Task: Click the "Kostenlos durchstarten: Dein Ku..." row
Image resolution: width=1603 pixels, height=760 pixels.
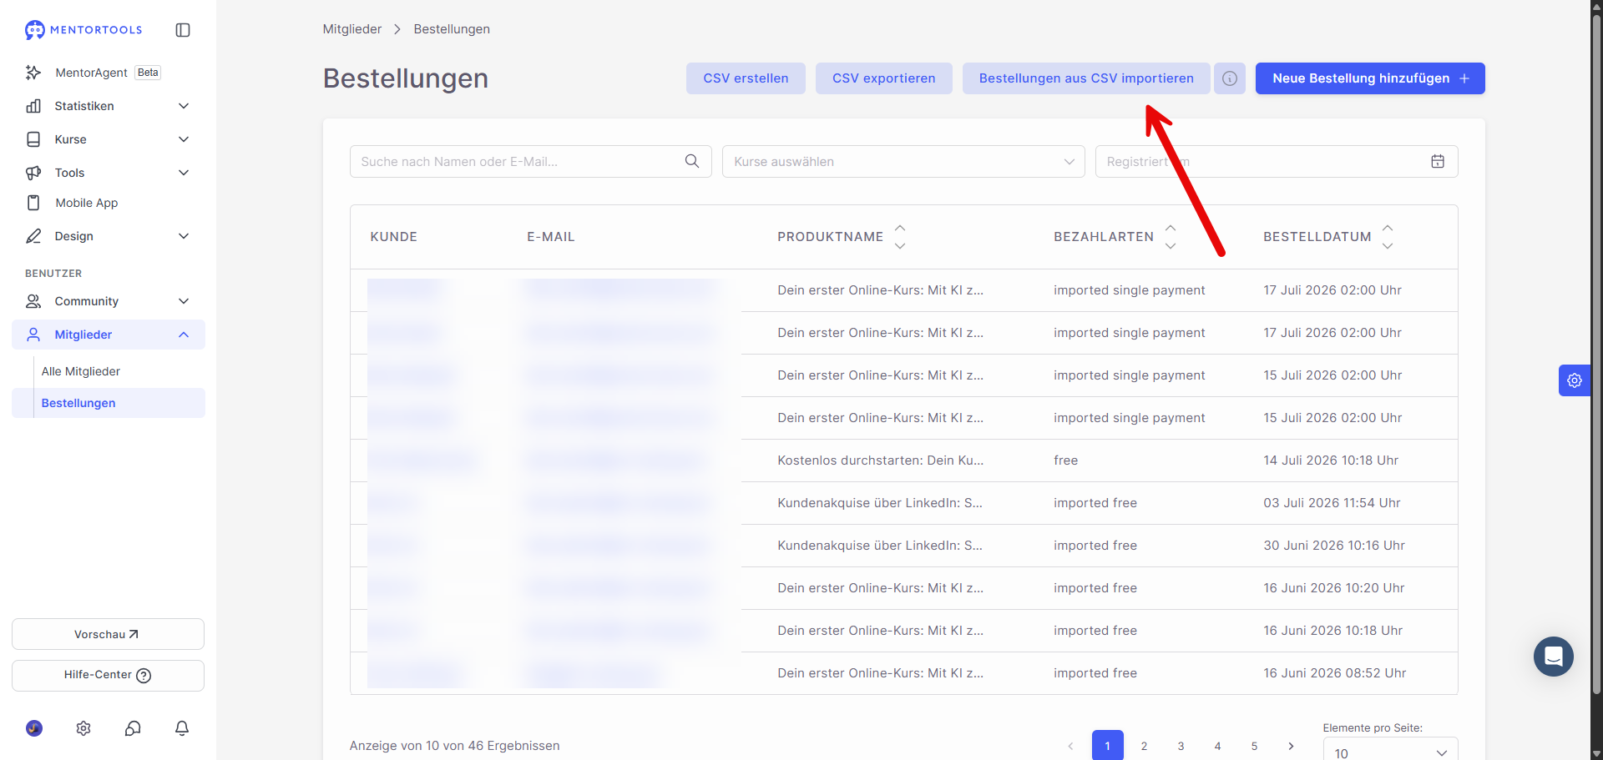Action: (903, 461)
